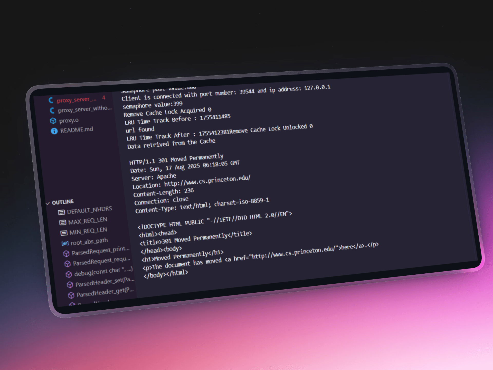Image resolution: width=493 pixels, height=370 pixels.
Task: Select the proxy.o file entry
Action: point(69,120)
